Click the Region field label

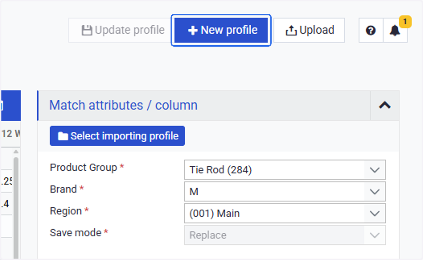click(66, 211)
